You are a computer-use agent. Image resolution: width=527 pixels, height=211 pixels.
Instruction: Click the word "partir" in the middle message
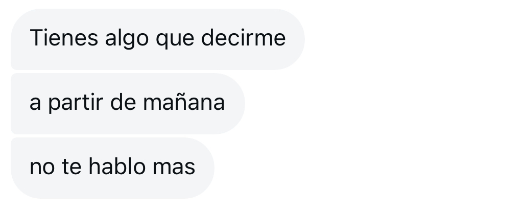click(76, 103)
